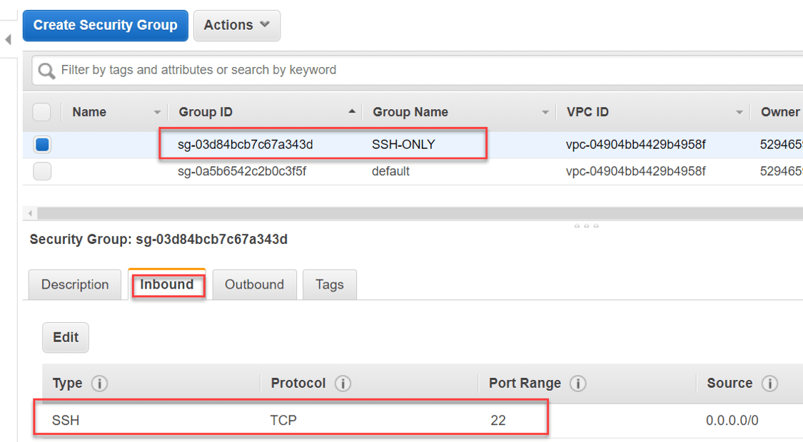Click info icon next to Port Range
The height and width of the screenshot is (442, 803).
[x=578, y=384]
